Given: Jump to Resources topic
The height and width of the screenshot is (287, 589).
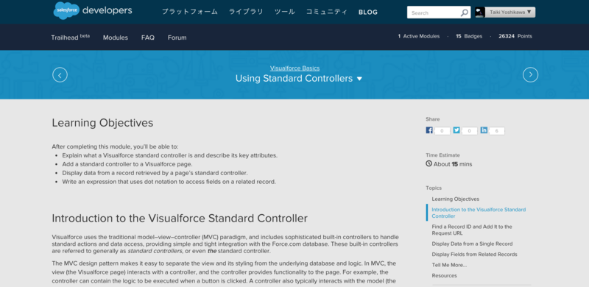Looking at the screenshot, I should coord(445,275).
